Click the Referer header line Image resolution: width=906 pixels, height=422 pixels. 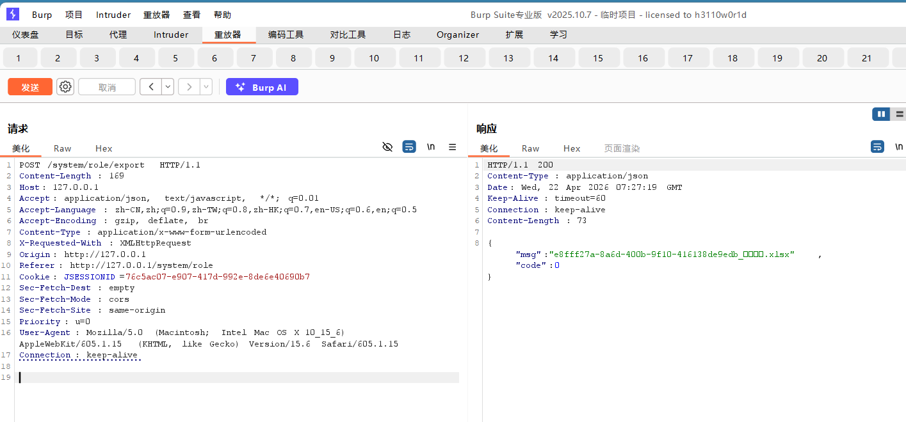116,265
